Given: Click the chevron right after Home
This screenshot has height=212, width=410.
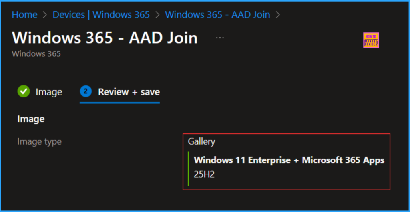Looking at the screenshot, I should tap(45, 15).
